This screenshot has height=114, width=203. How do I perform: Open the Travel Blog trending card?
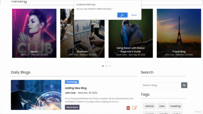pyautogui.click(x=179, y=33)
